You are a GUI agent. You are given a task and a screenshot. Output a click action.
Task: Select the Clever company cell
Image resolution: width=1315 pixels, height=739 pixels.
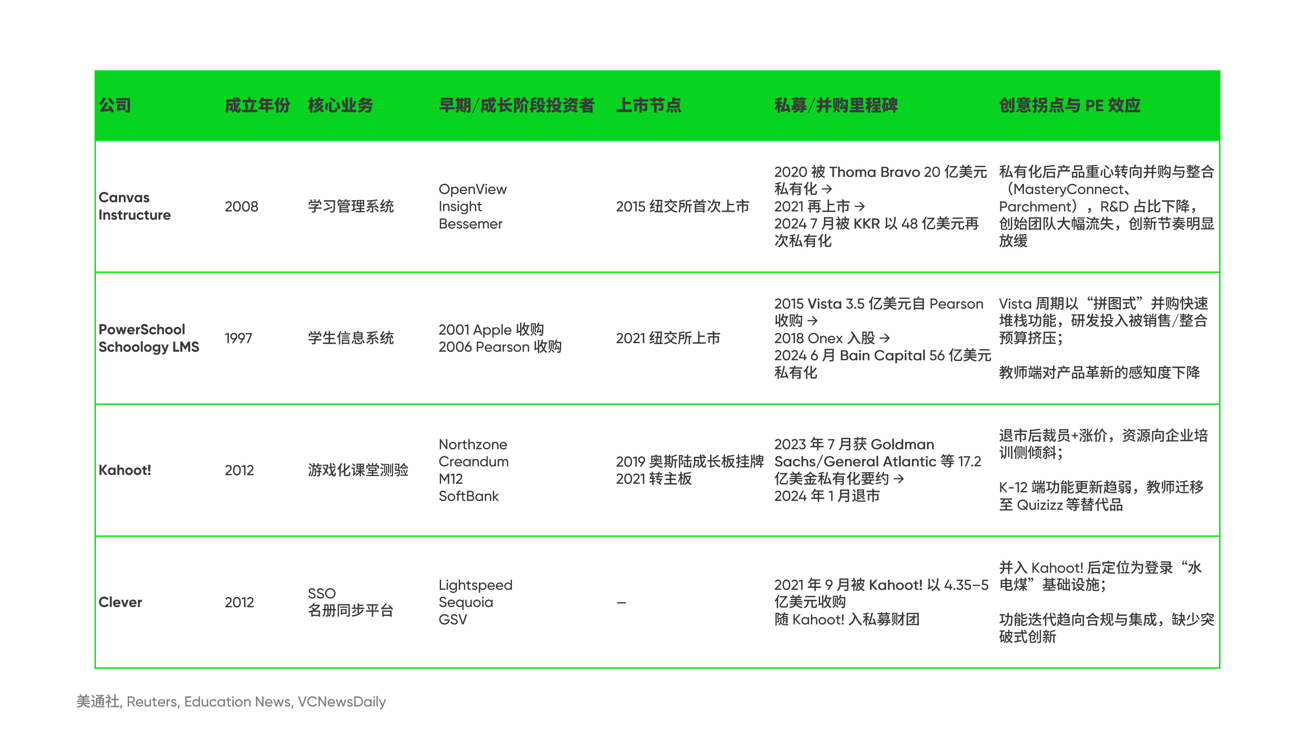[120, 602]
